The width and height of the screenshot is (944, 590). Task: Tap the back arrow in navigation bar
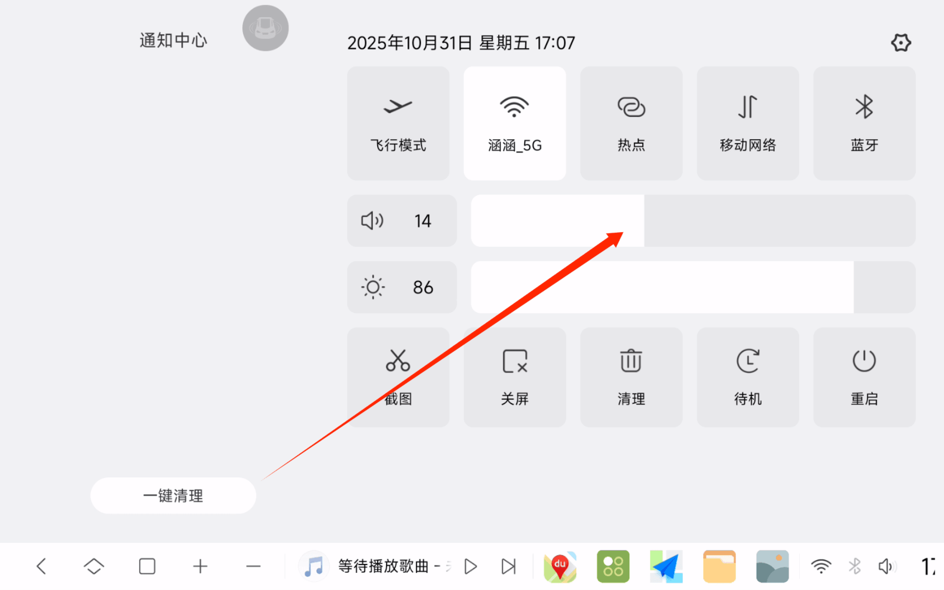tap(42, 566)
